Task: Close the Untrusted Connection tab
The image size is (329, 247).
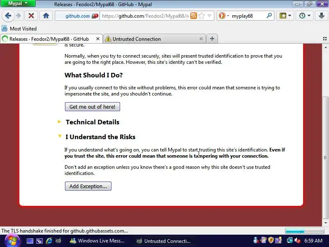Action: 201,39
